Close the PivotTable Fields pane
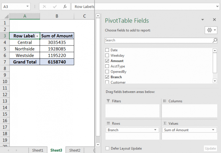221x153 pixels. (x=214, y=20)
